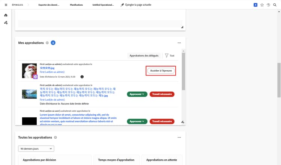Open Approuver dropdown for Korean-named file
281x165 pixels.
[137, 94]
